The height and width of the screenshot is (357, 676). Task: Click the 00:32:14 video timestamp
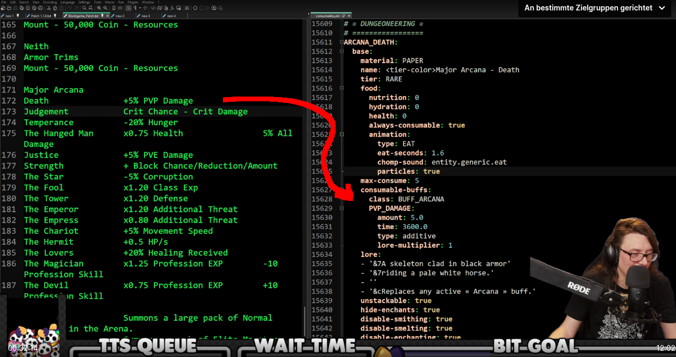click(22, 348)
